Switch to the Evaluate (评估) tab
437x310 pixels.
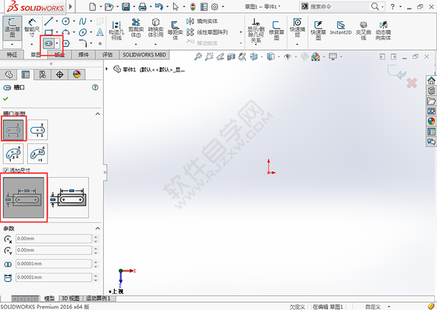coord(108,55)
